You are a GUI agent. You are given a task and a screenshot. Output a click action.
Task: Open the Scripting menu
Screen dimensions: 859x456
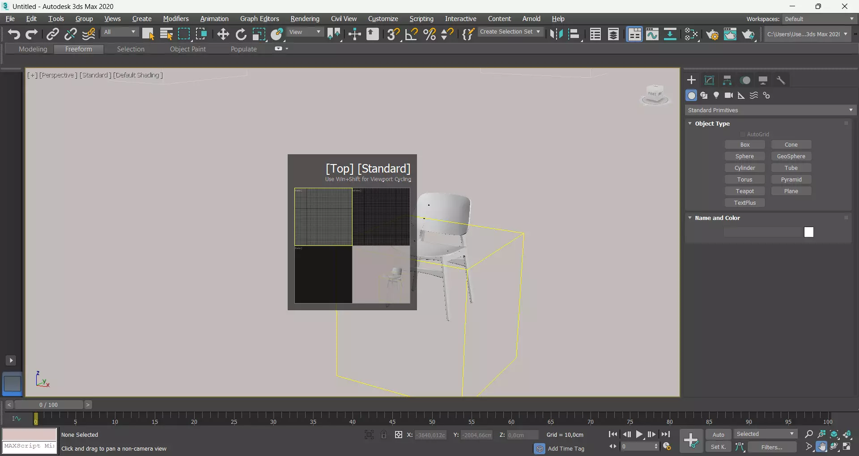(421, 19)
